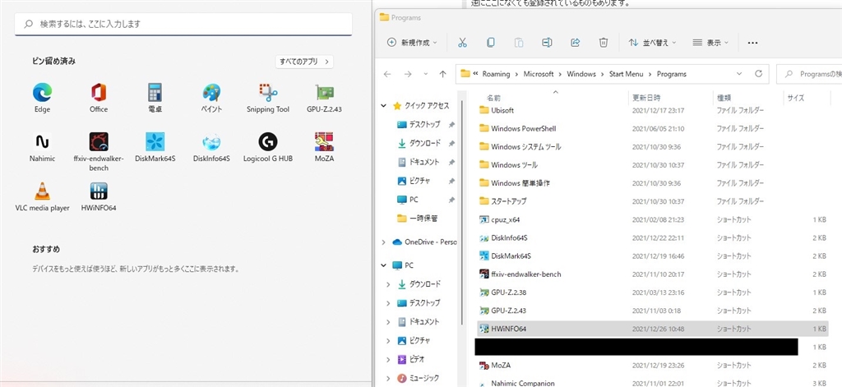Image resolution: width=842 pixels, height=387 pixels.
Task: Open address bar history dropdown
Action: point(739,74)
